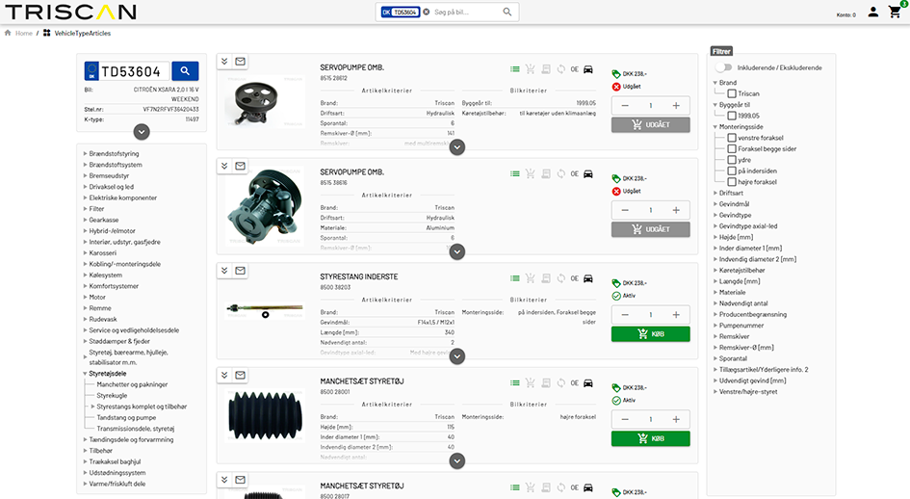Email icon on Styrestang Inderste card
This screenshot has width=910, height=499.
click(x=241, y=270)
